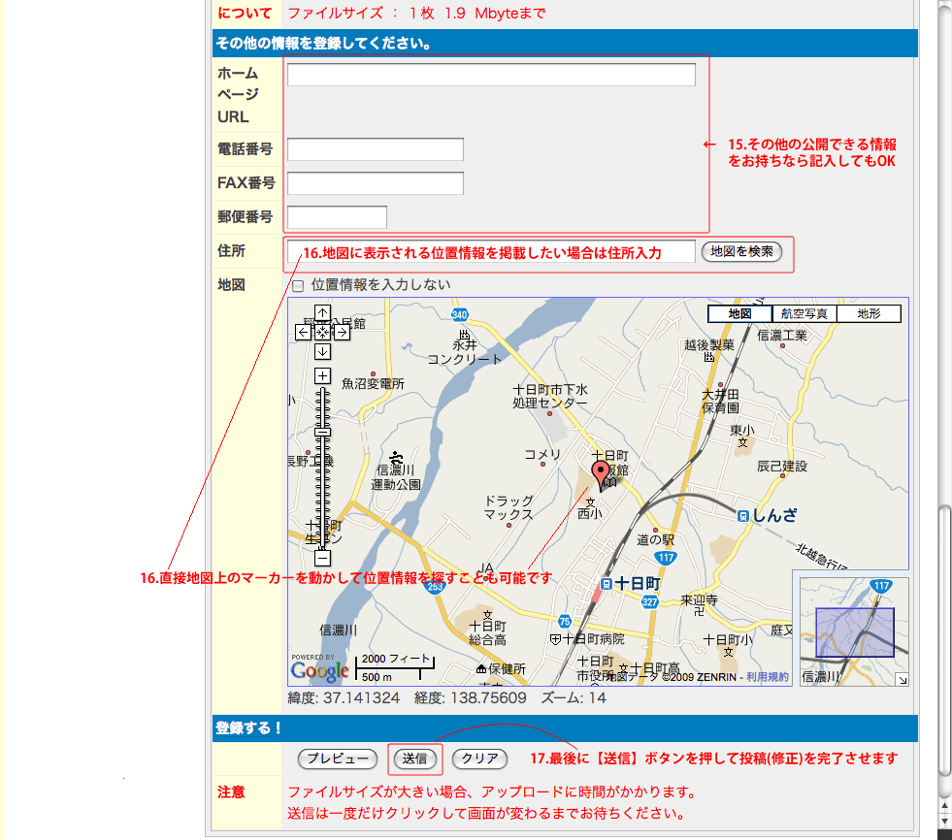Click the route 75 shield on map
The height and width of the screenshot is (840, 952).
(x=565, y=621)
